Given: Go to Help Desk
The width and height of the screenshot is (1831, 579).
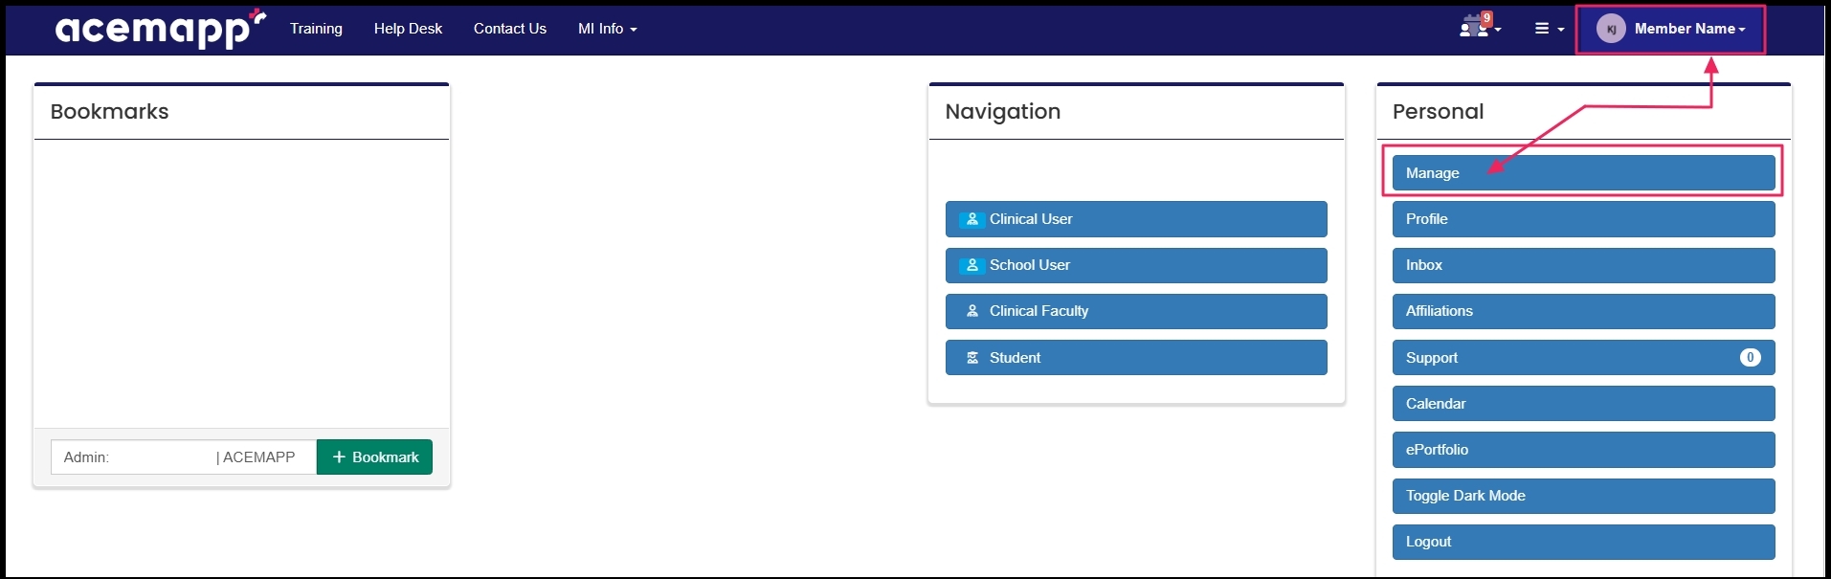Looking at the screenshot, I should click(408, 29).
